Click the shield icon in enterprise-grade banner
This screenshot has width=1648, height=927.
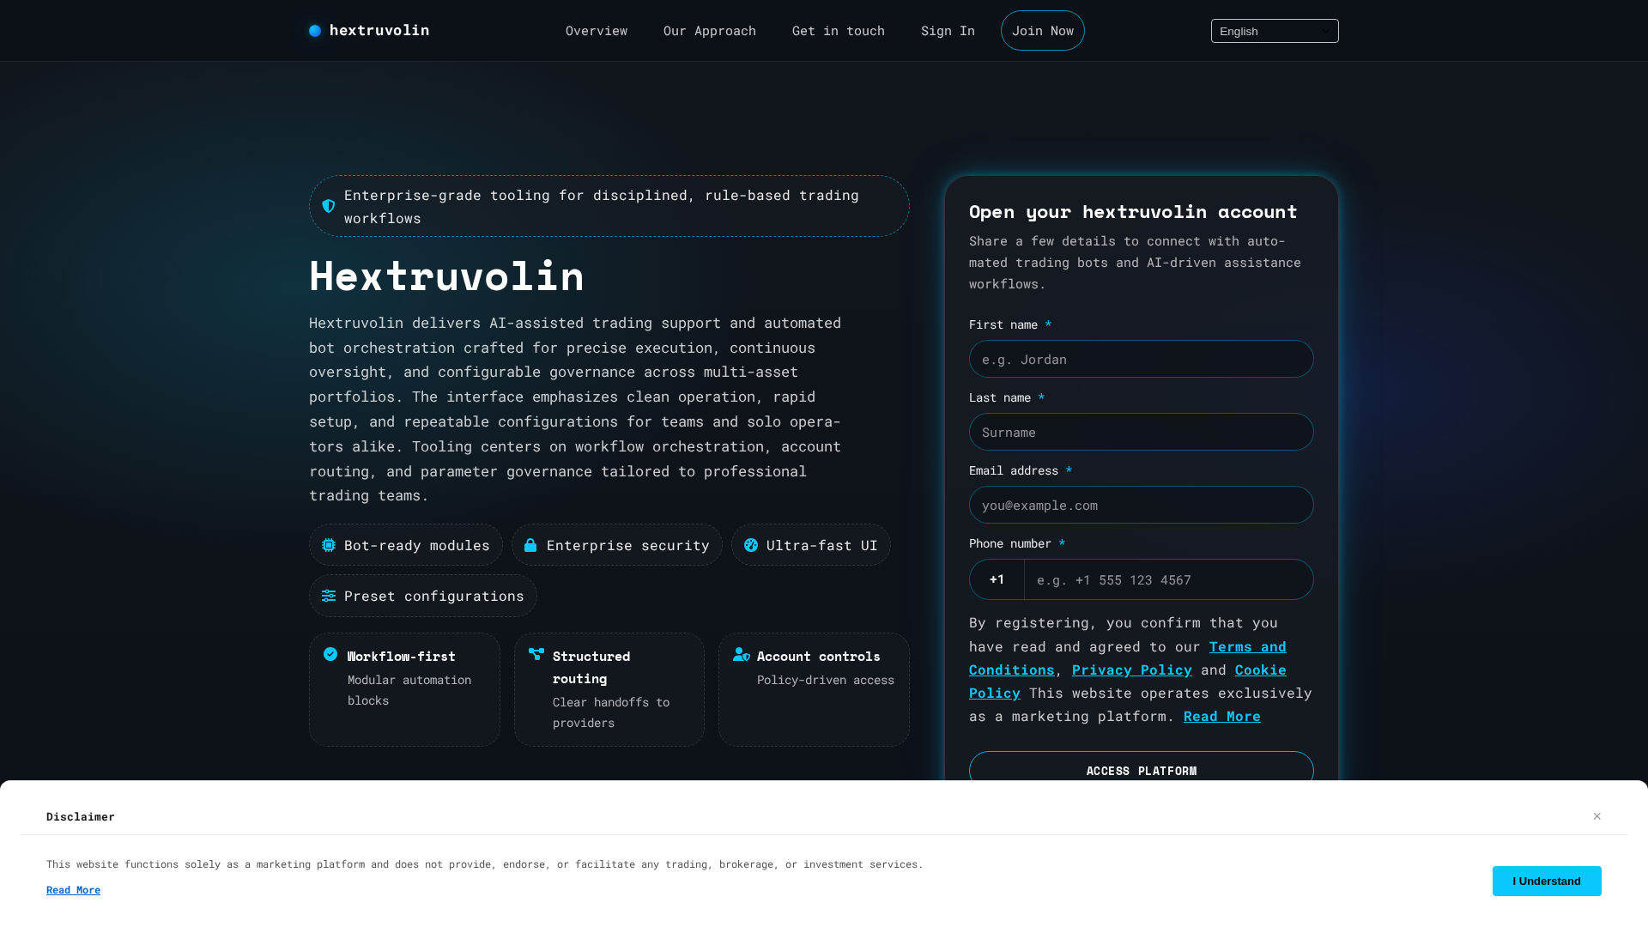329,206
